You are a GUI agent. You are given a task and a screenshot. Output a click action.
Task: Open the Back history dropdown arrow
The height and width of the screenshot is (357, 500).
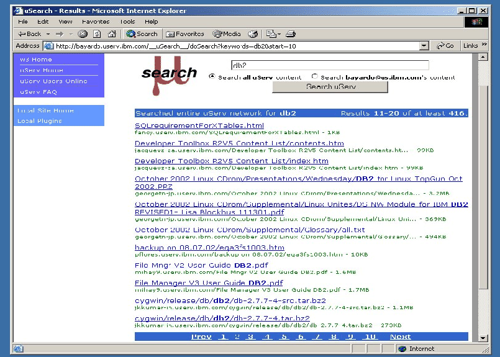48,34
